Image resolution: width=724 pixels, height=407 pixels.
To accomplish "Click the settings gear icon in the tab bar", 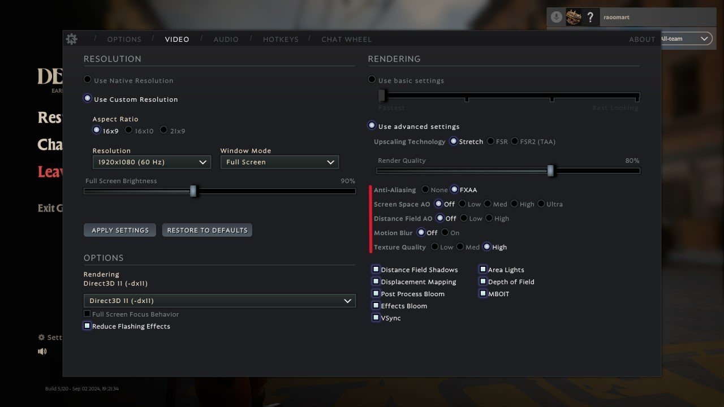I will 71,39.
